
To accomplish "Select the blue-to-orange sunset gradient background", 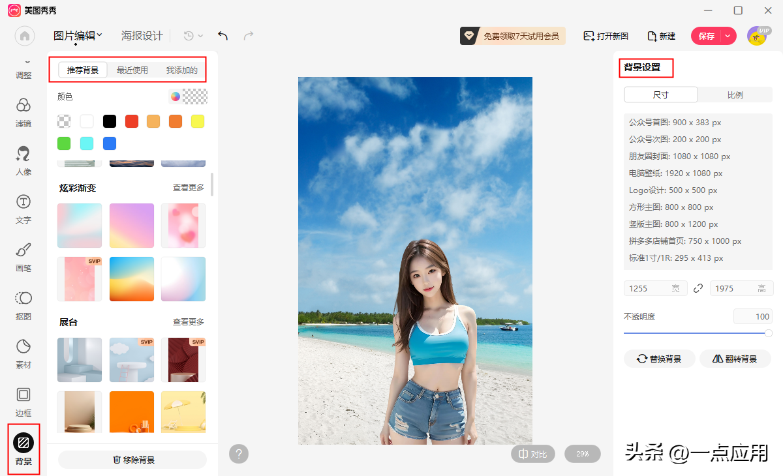I will tap(132, 279).
